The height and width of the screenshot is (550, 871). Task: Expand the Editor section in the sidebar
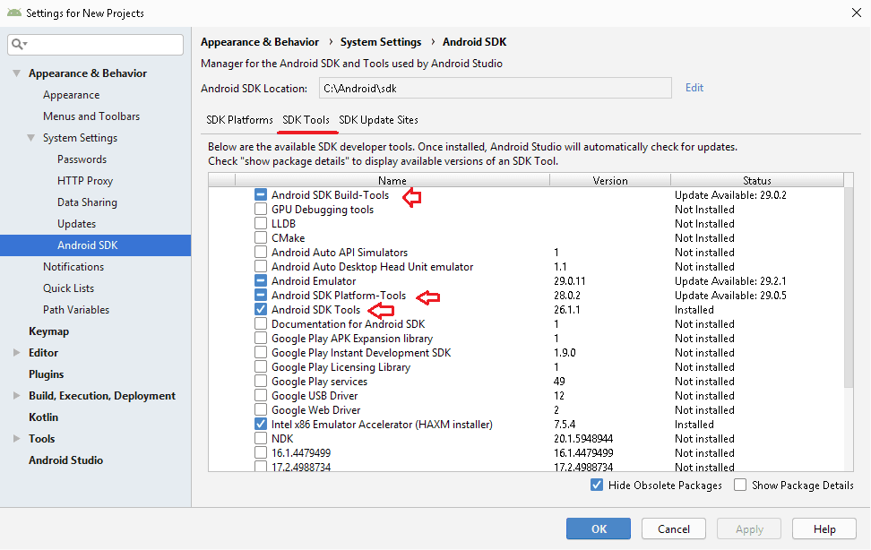point(14,352)
